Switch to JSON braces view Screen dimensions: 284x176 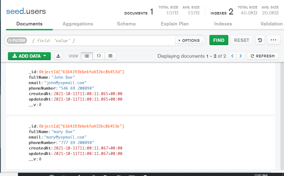(x=99, y=56)
